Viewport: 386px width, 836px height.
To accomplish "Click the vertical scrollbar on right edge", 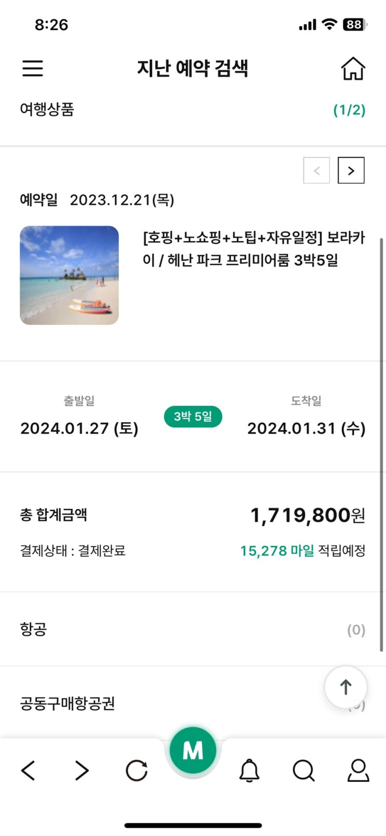I will click(x=381, y=442).
